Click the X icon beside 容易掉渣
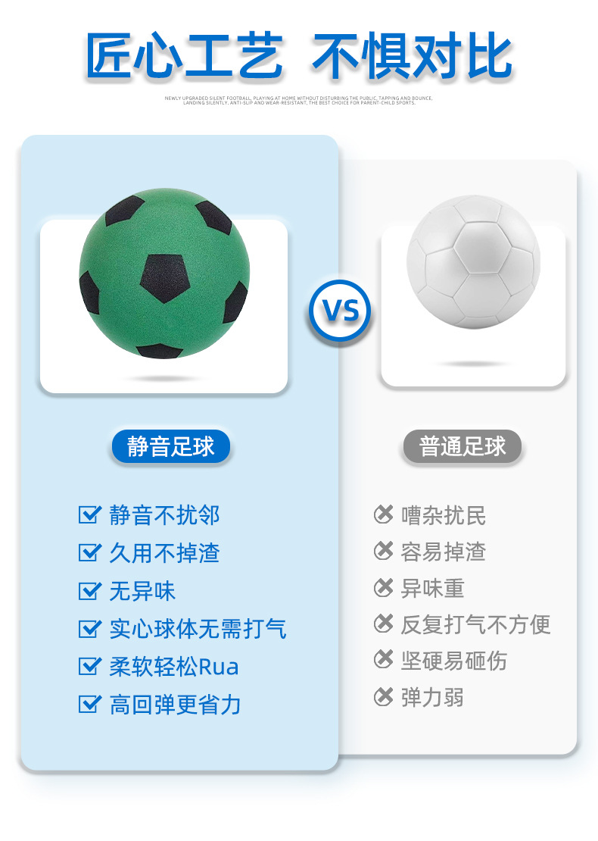 tap(384, 551)
